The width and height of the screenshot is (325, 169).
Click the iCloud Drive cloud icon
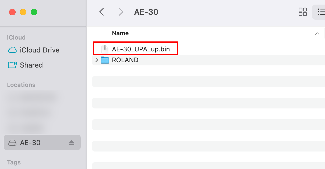[x=12, y=50]
